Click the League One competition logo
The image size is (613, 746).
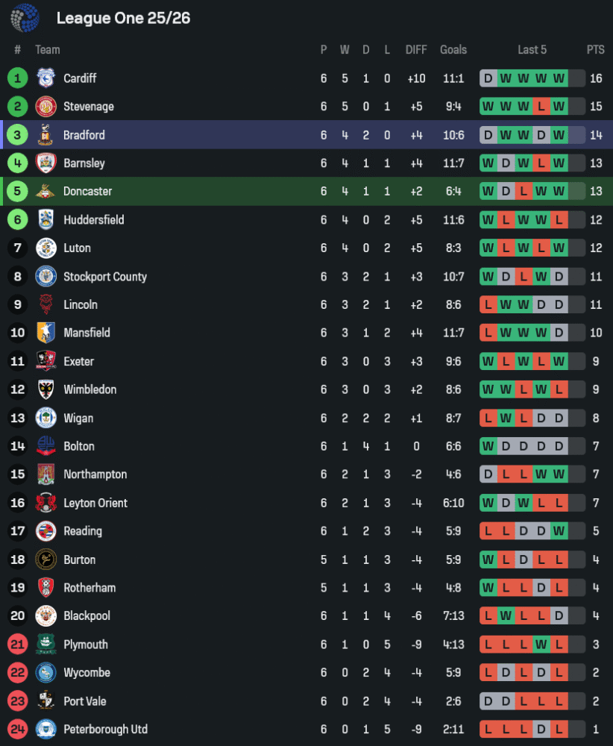[x=25, y=18]
